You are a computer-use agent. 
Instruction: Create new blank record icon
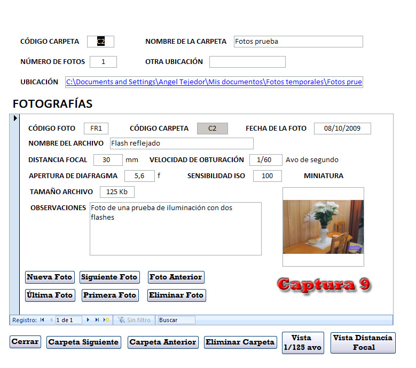coord(106,320)
